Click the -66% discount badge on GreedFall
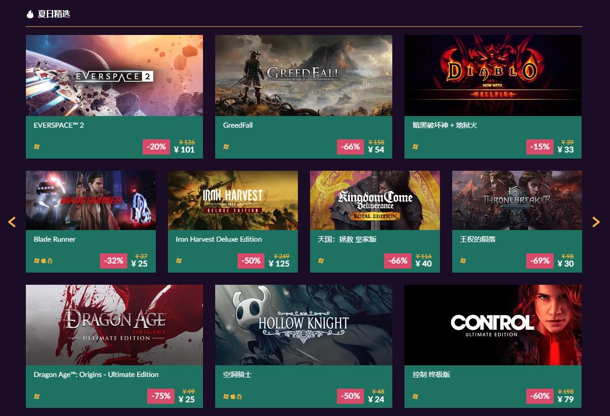This screenshot has width=610, height=416. (351, 146)
